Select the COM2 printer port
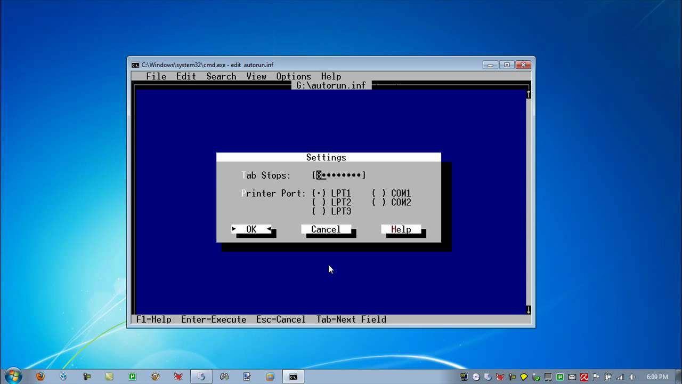 pyautogui.click(x=392, y=202)
